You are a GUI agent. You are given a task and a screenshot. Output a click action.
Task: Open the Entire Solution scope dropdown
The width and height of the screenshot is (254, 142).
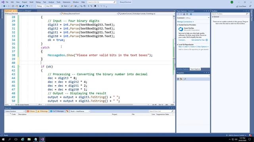click(15, 111)
